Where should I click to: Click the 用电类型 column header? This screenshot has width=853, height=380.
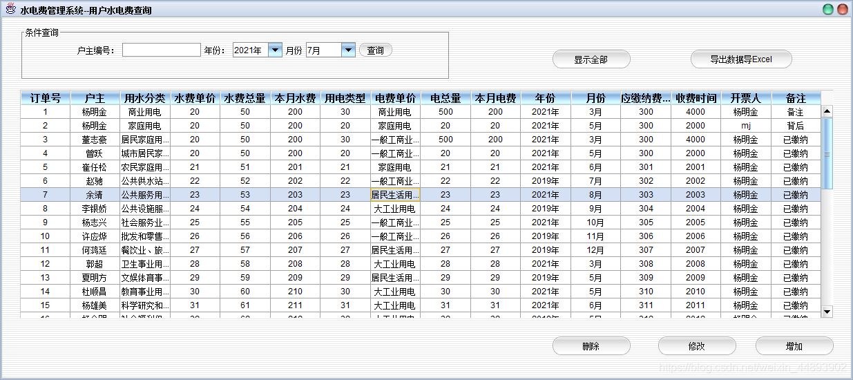pos(345,98)
